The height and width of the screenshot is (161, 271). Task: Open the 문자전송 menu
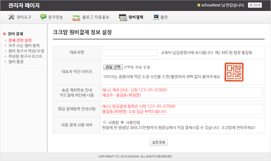click(55, 17)
